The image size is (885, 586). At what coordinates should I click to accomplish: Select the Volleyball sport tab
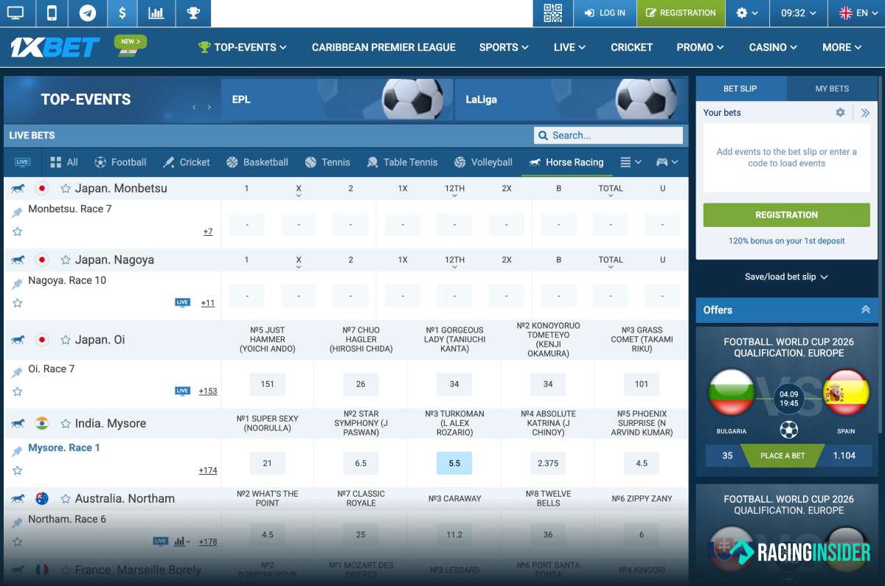coord(483,162)
